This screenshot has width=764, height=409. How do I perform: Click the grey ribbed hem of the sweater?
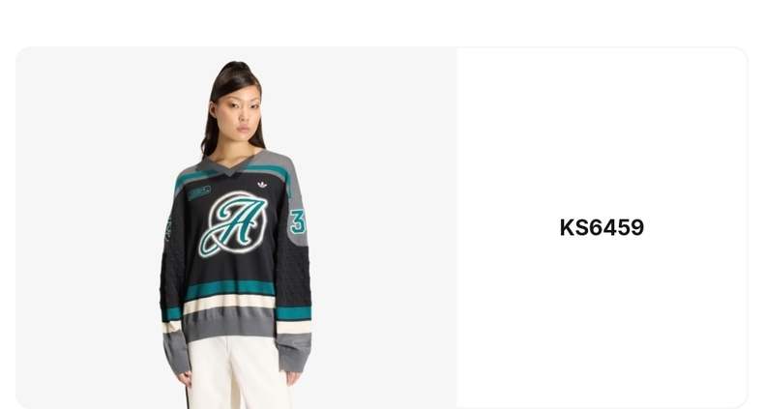tap(229, 325)
